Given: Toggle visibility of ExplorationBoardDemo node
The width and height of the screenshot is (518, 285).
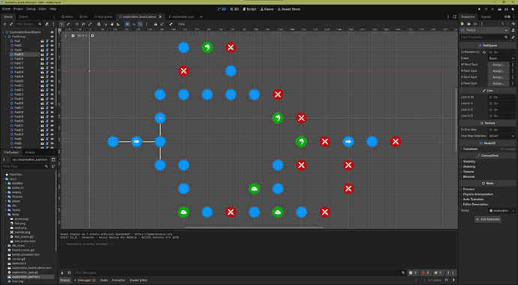Looking at the screenshot, I should point(52,32).
